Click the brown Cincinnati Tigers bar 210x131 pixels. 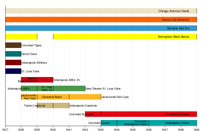click(x=13, y=45)
